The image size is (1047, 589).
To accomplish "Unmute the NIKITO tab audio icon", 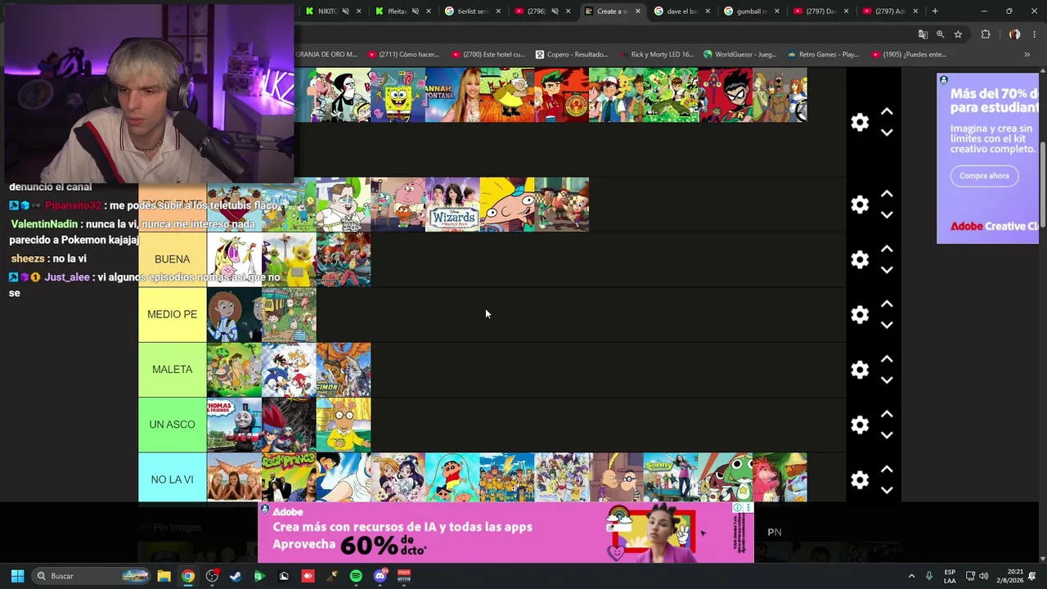I will click(x=345, y=11).
